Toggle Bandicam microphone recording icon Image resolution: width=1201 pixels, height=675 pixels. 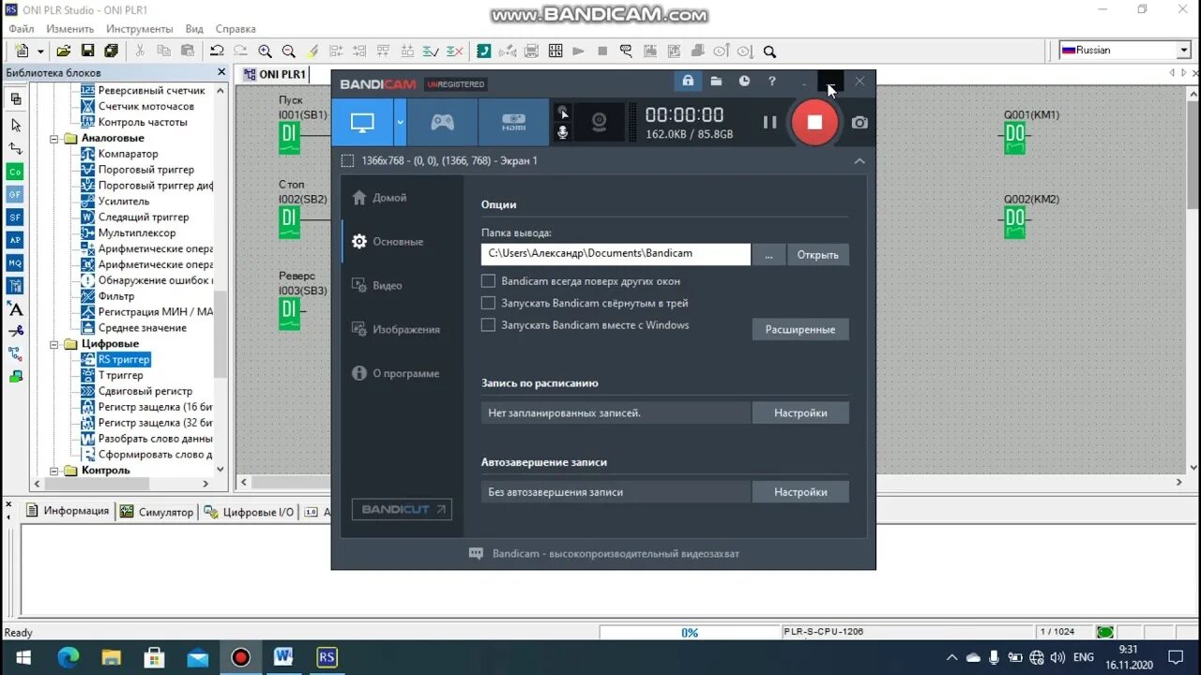(x=562, y=133)
